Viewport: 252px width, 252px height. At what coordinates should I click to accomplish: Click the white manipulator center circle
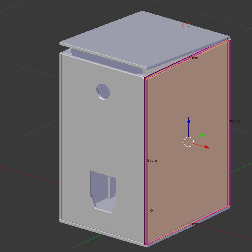coord(189,142)
